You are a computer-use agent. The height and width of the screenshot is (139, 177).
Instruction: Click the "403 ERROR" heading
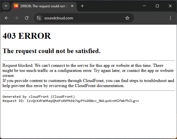click(x=27, y=36)
